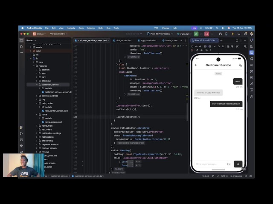This screenshot has height=204, width=273.
Task: Click the UTF-8 encoding in status bar
Action: pyautogui.click(x=224, y=176)
